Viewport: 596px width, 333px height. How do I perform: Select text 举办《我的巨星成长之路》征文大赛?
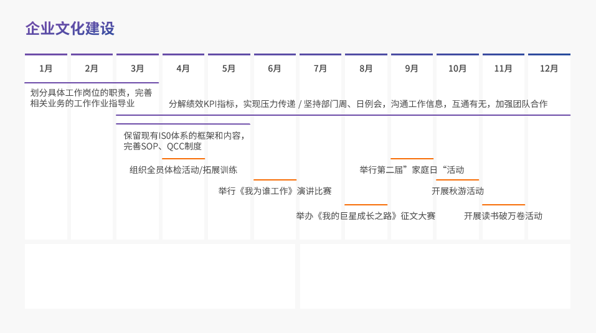366,216
